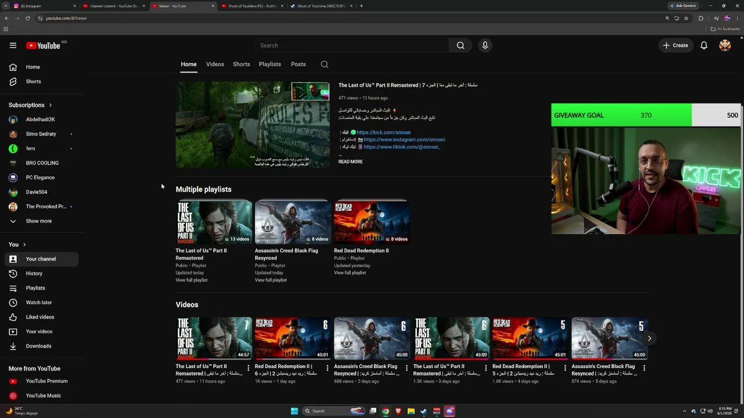The image size is (744, 418).
Task: Open the browser extensions puzzle icon
Action: 700,18
